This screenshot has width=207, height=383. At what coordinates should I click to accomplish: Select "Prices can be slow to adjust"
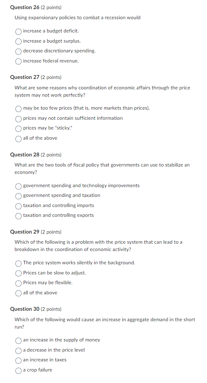[x=18, y=273]
